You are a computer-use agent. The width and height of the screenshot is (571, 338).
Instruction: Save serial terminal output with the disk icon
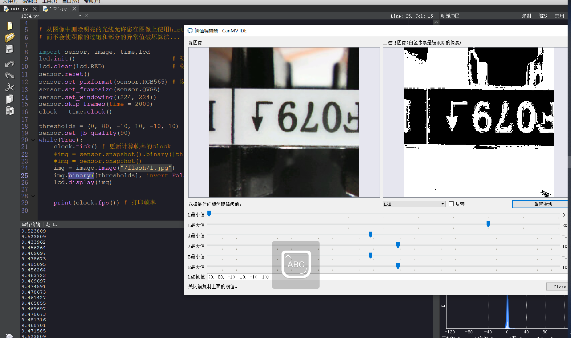(x=55, y=225)
